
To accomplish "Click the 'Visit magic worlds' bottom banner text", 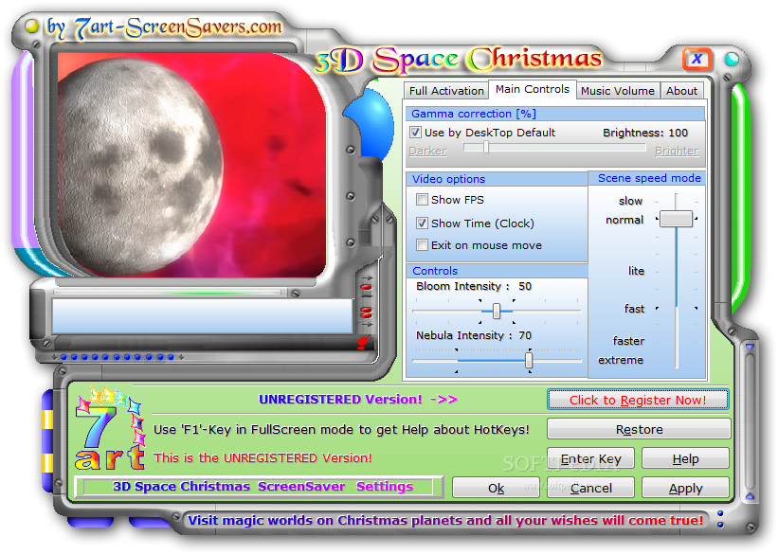I will [445, 520].
